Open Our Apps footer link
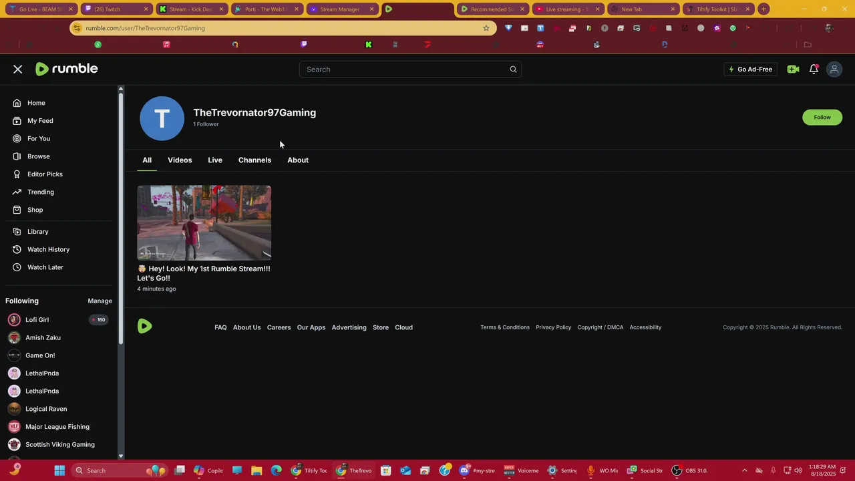This screenshot has width=855, height=481. (x=311, y=327)
